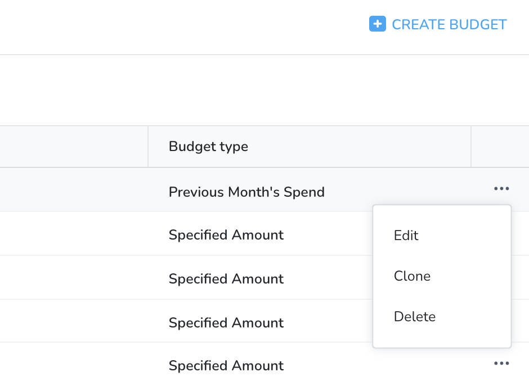Click the column divider right of Budget type header

(471, 147)
